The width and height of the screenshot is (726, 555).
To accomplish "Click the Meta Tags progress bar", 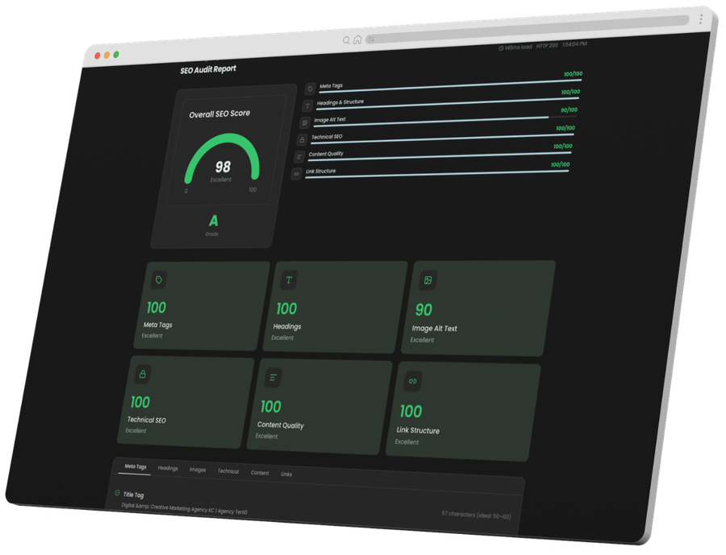I will coord(450,86).
